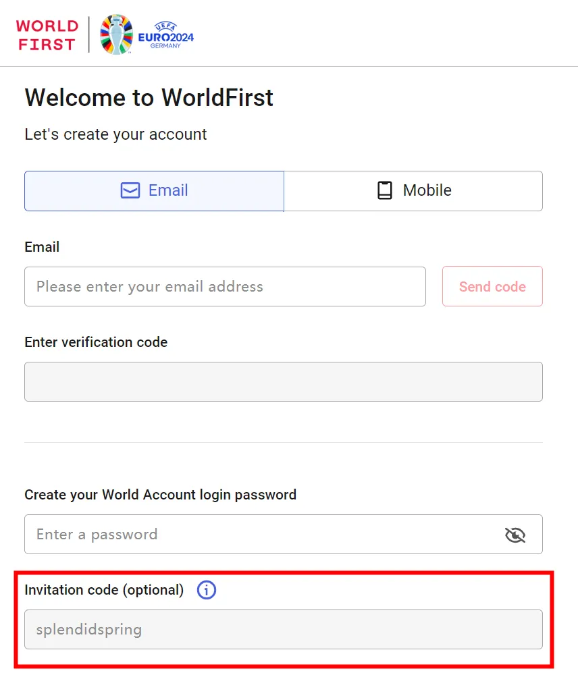578x677 pixels.
Task: Click the Invitation code (optional) label
Action: click(x=104, y=590)
